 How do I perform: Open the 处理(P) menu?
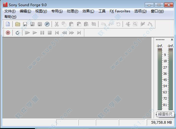(73, 11)
